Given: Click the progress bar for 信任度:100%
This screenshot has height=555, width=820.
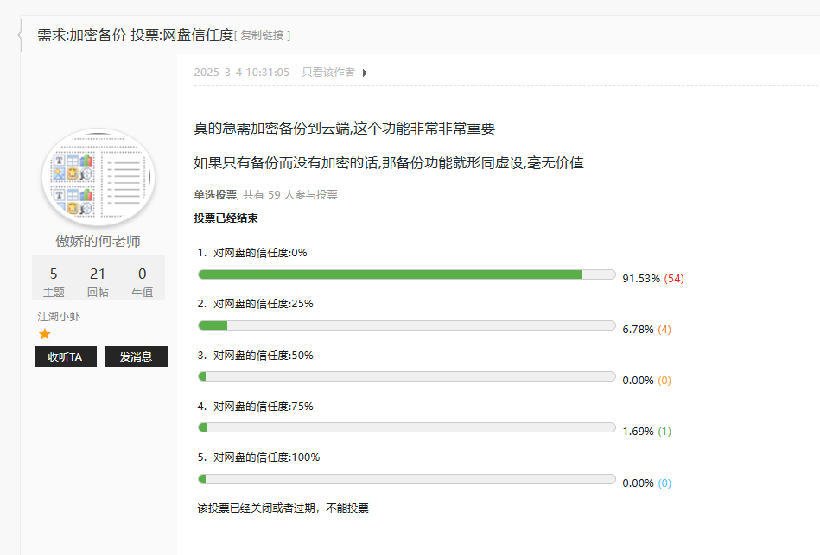Looking at the screenshot, I should pyautogui.click(x=407, y=479).
